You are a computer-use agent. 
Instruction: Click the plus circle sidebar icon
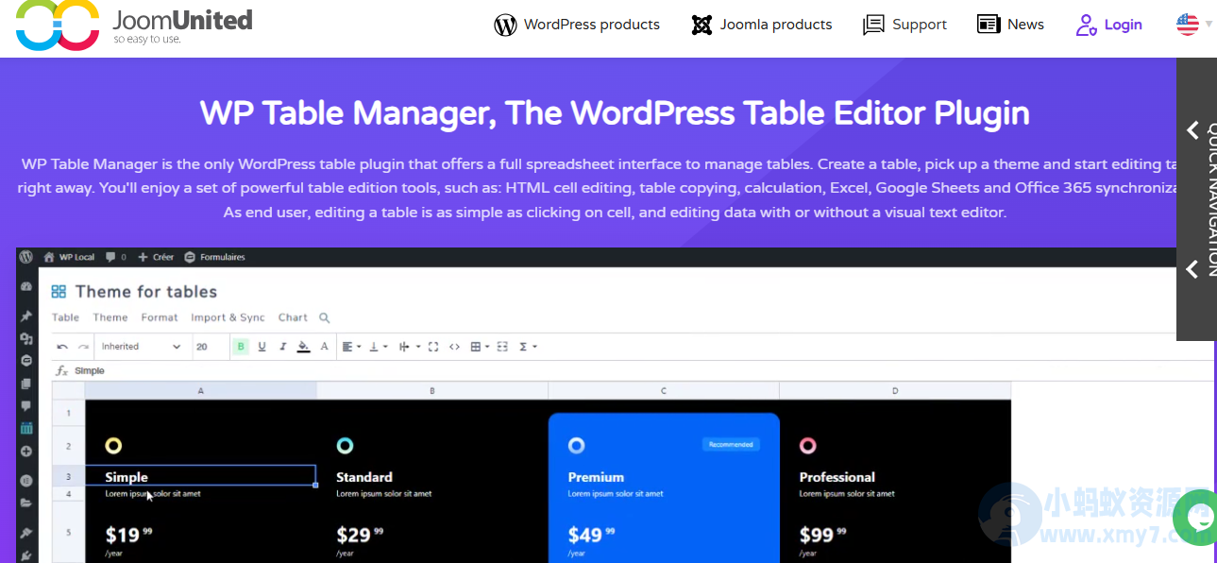26,452
